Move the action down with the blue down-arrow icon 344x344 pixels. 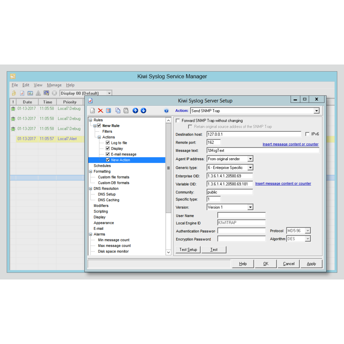coord(143,110)
